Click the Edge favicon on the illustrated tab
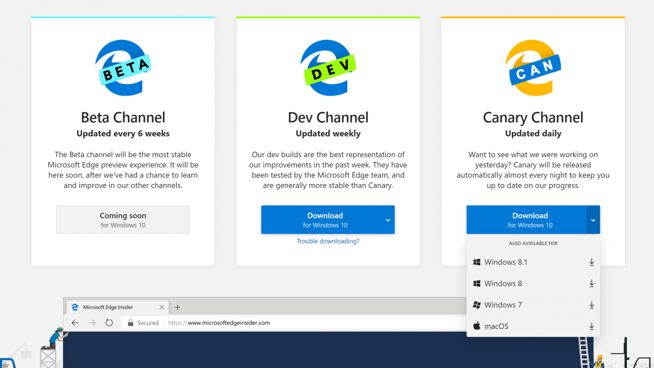Viewport: 654px width, 368px height. (x=75, y=307)
